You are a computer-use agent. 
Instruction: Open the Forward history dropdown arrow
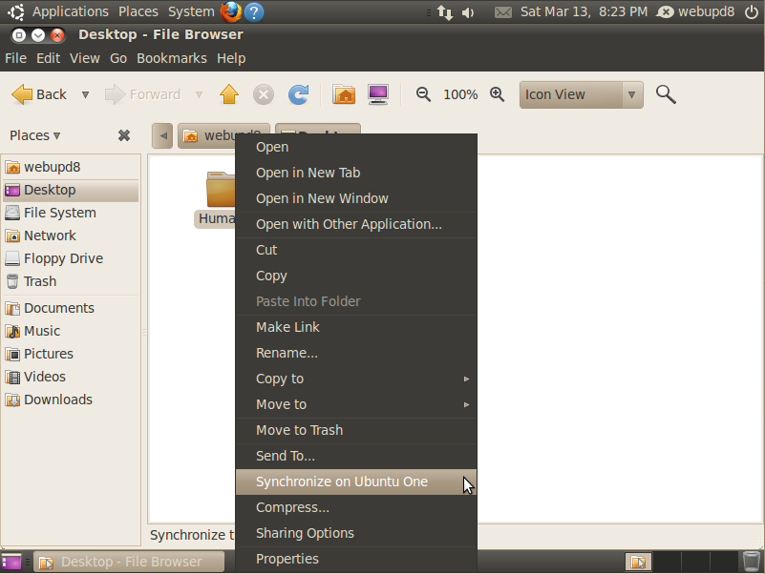199,94
